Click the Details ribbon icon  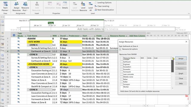tap(65, 5)
